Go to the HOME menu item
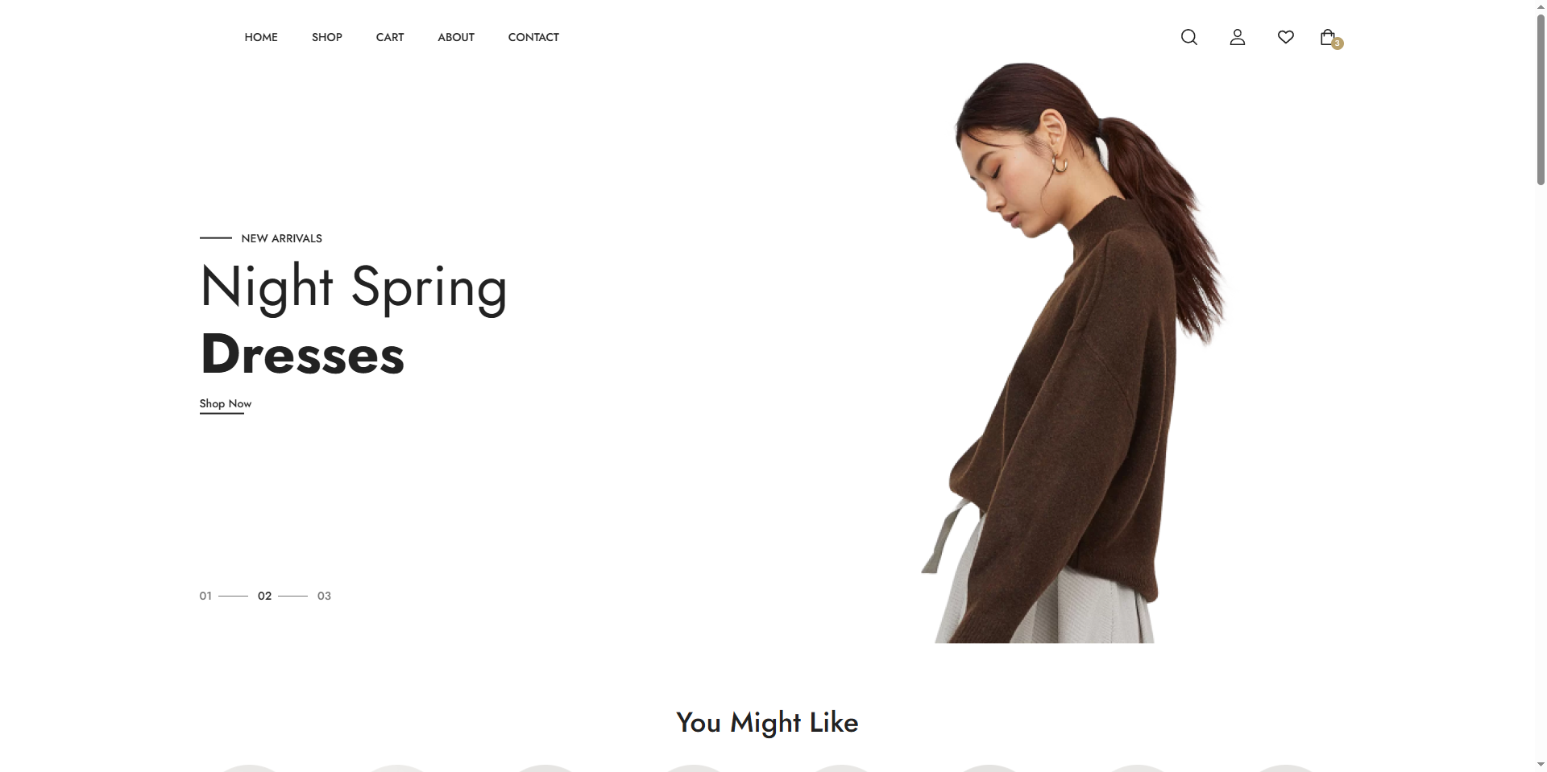The width and height of the screenshot is (1547, 772). [261, 37]
